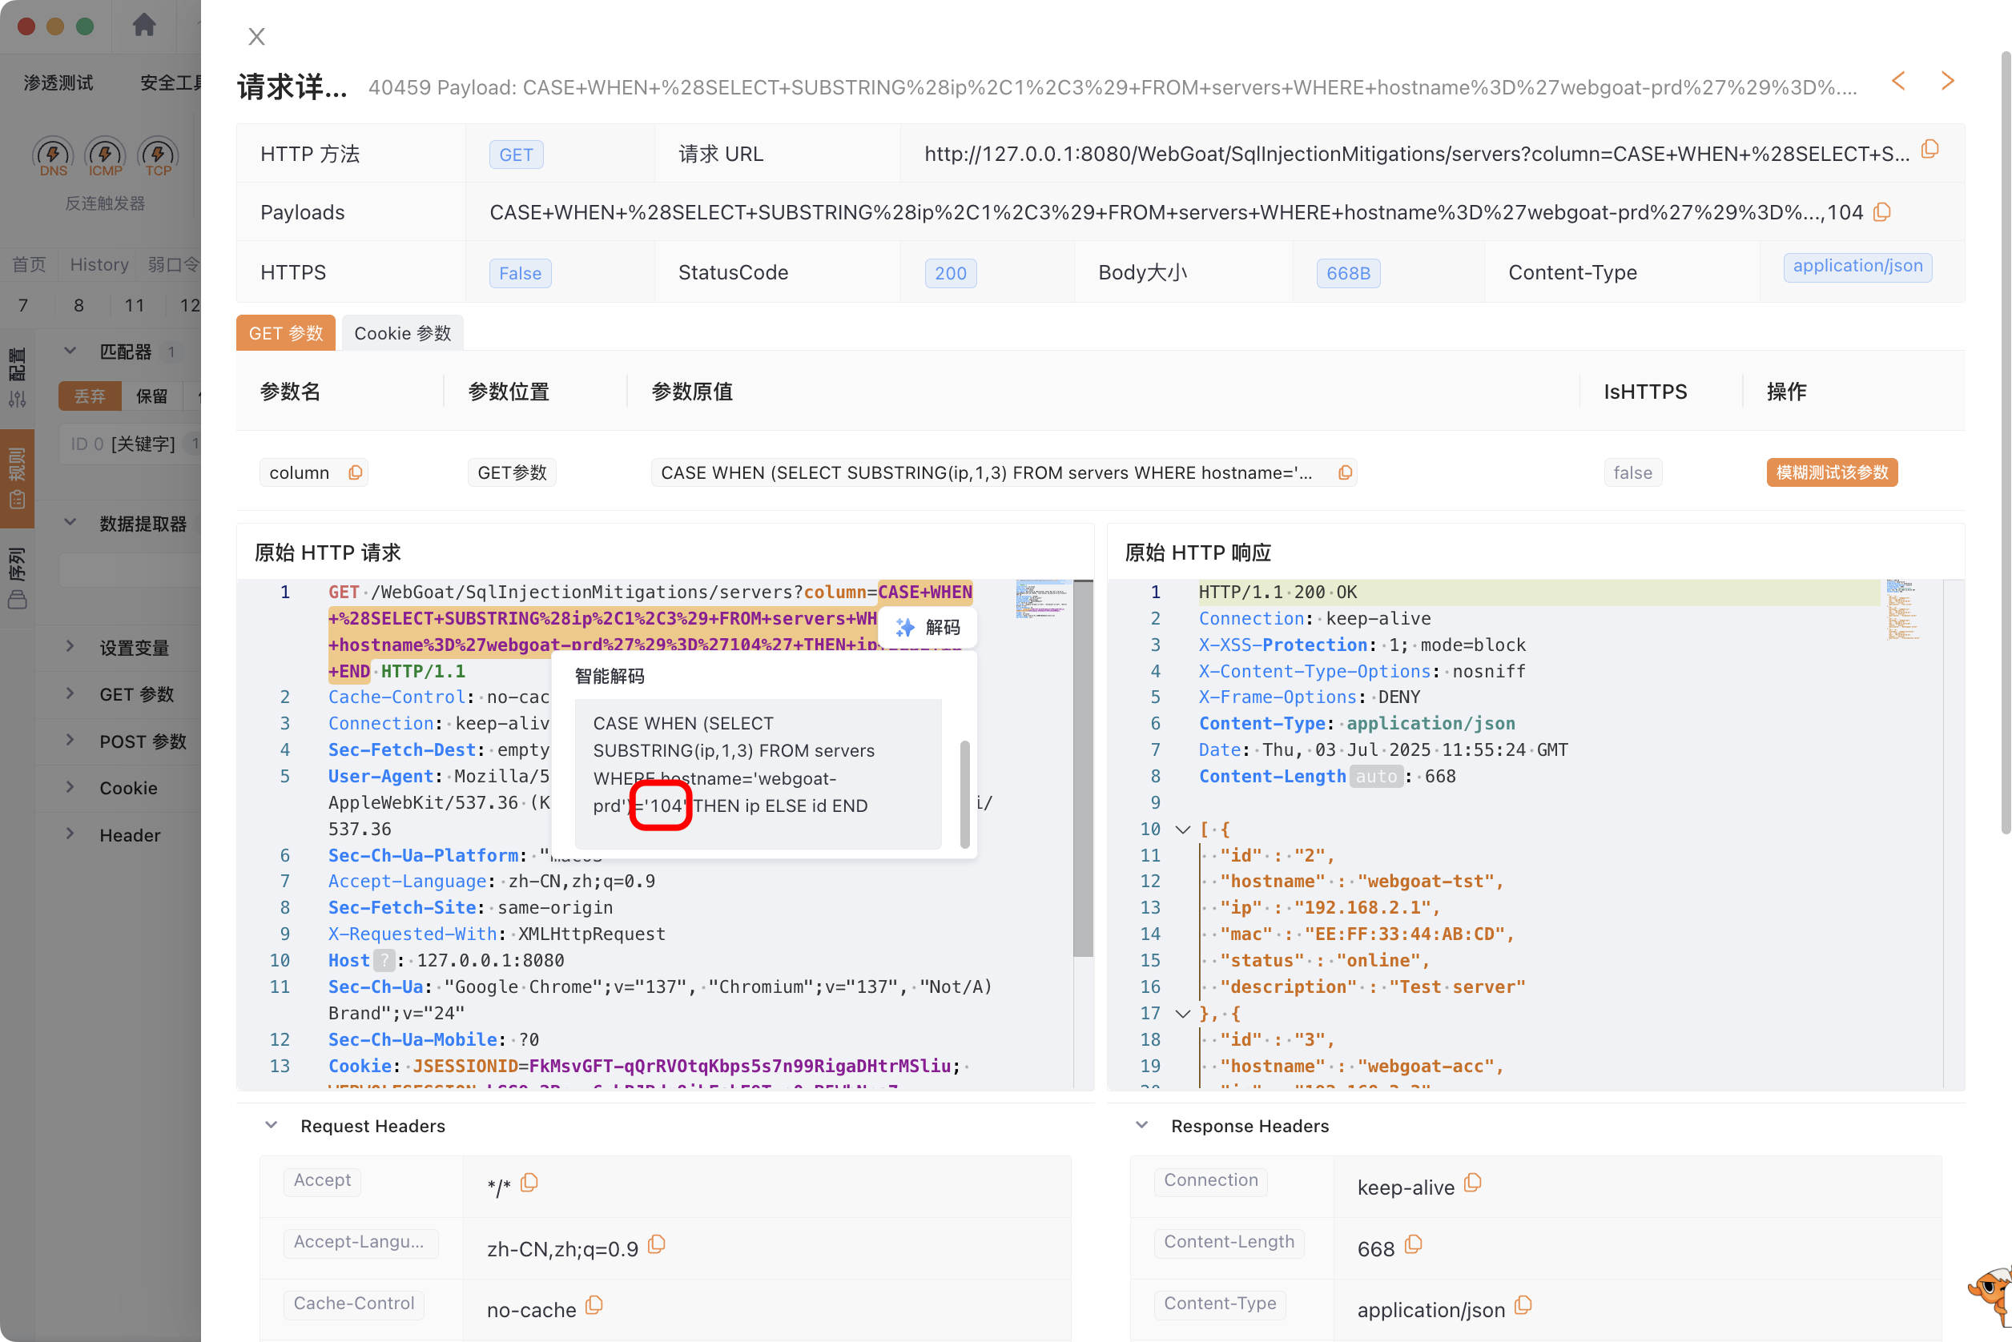This screenshot has width=2012, height=1342.
Task: Click the 模糊测试该参数 fuzz button
Action: (x=1831, y=472)
